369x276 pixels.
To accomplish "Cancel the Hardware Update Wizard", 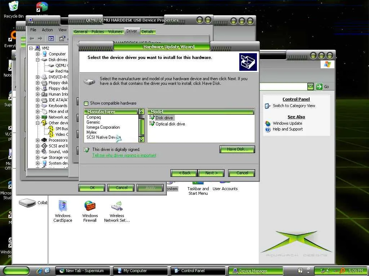I will (242, 173).
